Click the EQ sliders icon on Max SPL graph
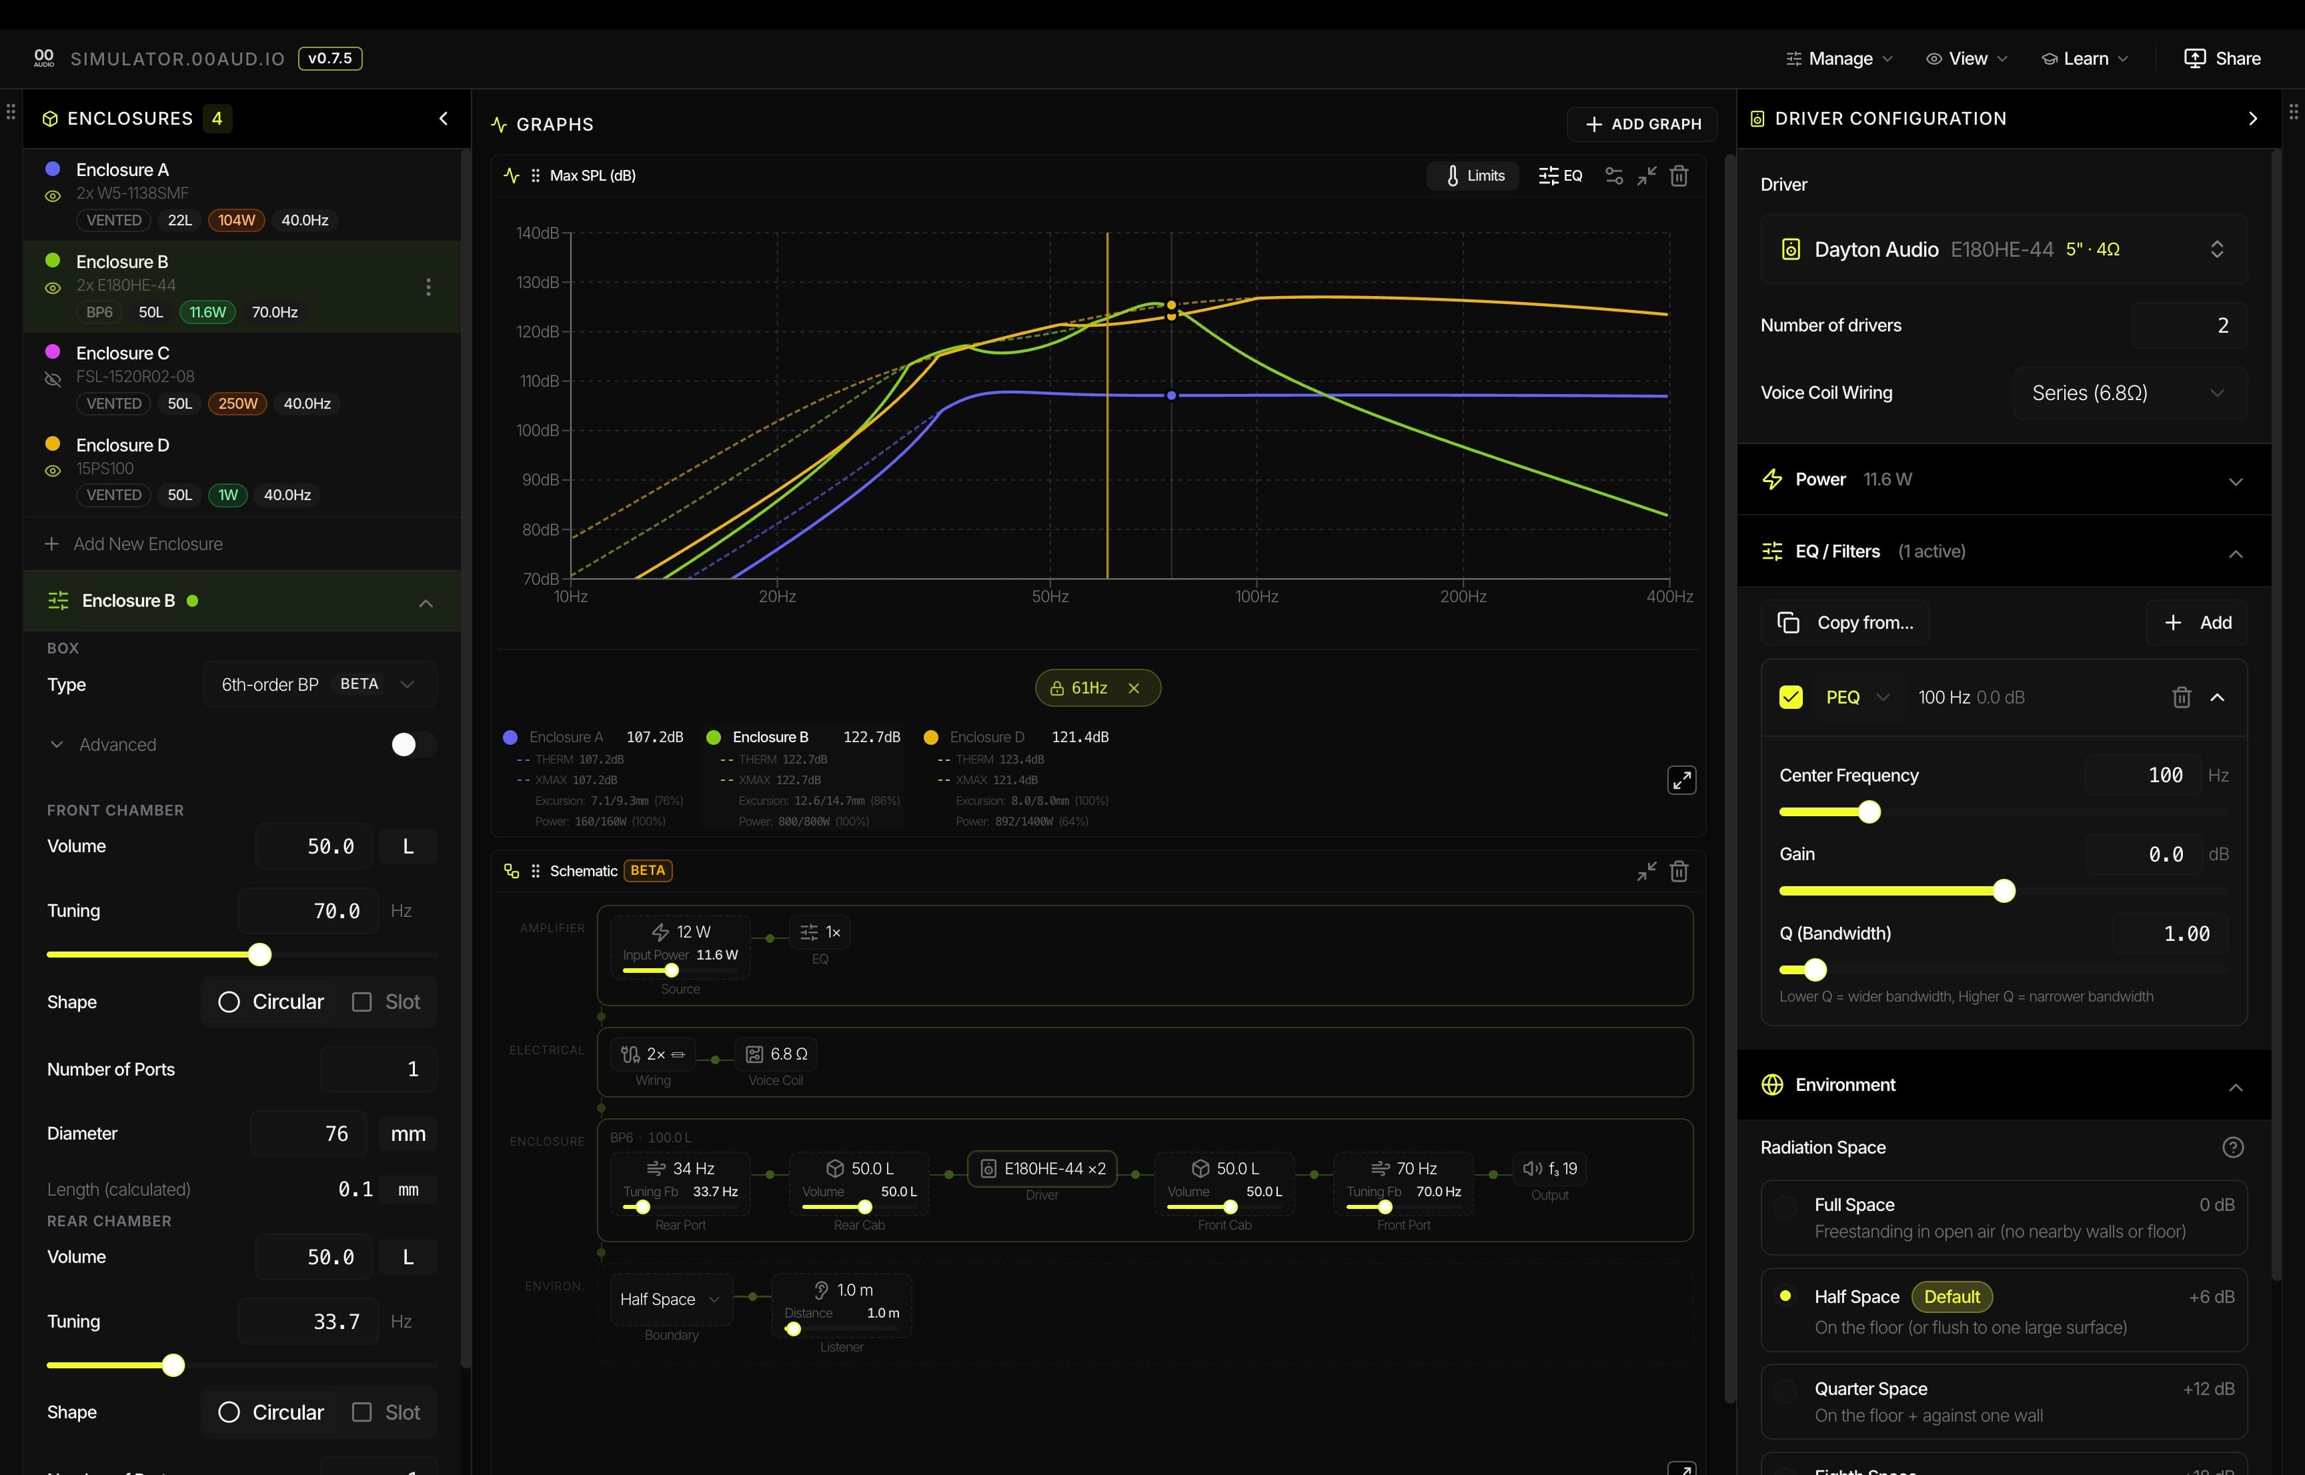 coord(1559,175)
